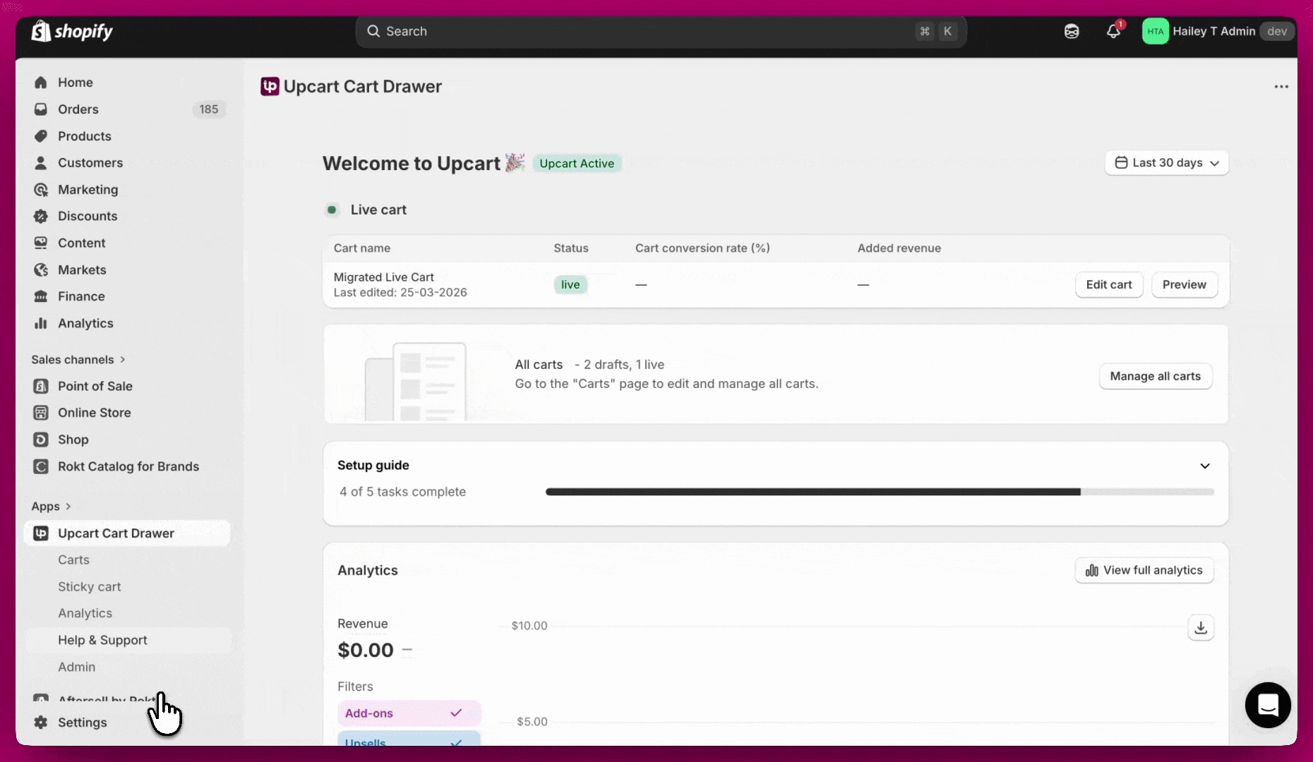The width and height of the screenshot is (1313, 762).
Task: Click the Orders 185 count badge
Action: pos(208,109)
